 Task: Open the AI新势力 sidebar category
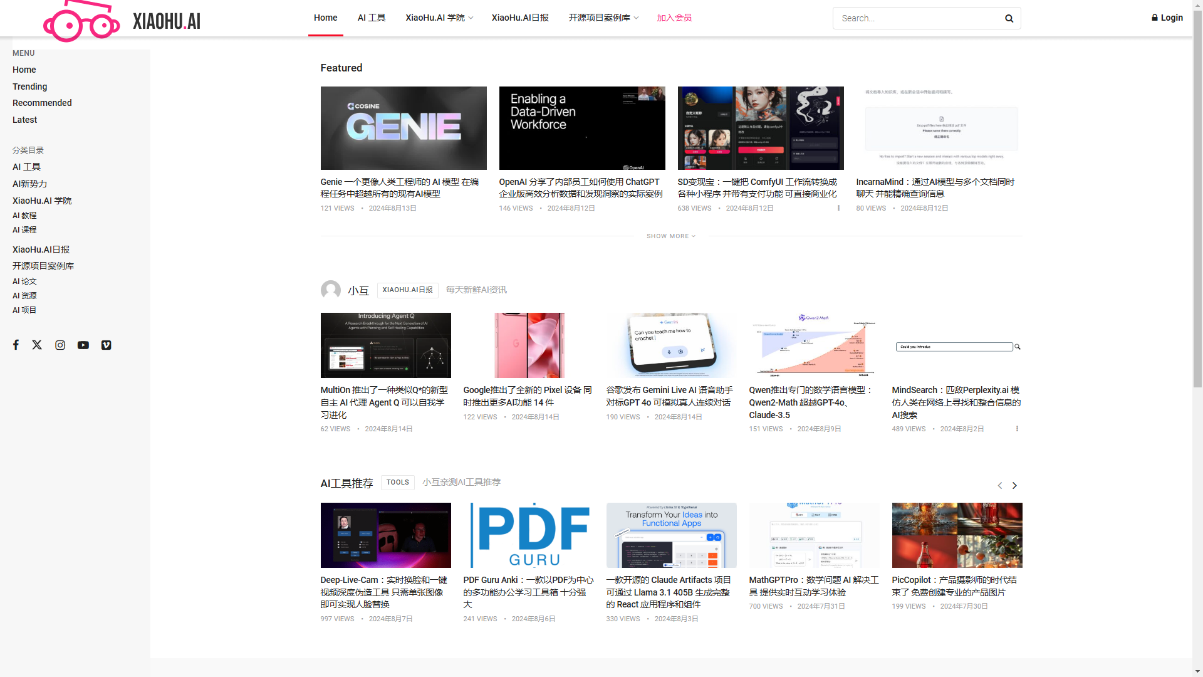(30, 184)
